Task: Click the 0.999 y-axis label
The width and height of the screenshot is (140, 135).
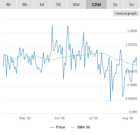Action: point(133,112)
